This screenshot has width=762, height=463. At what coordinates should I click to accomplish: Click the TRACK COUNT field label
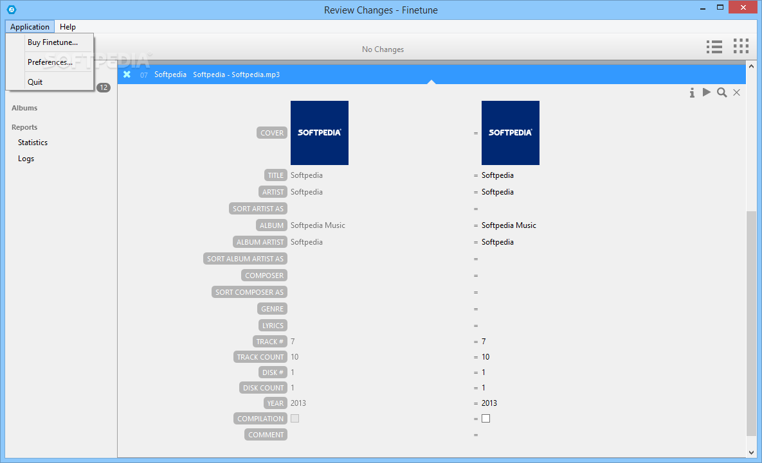coord(260,357)
